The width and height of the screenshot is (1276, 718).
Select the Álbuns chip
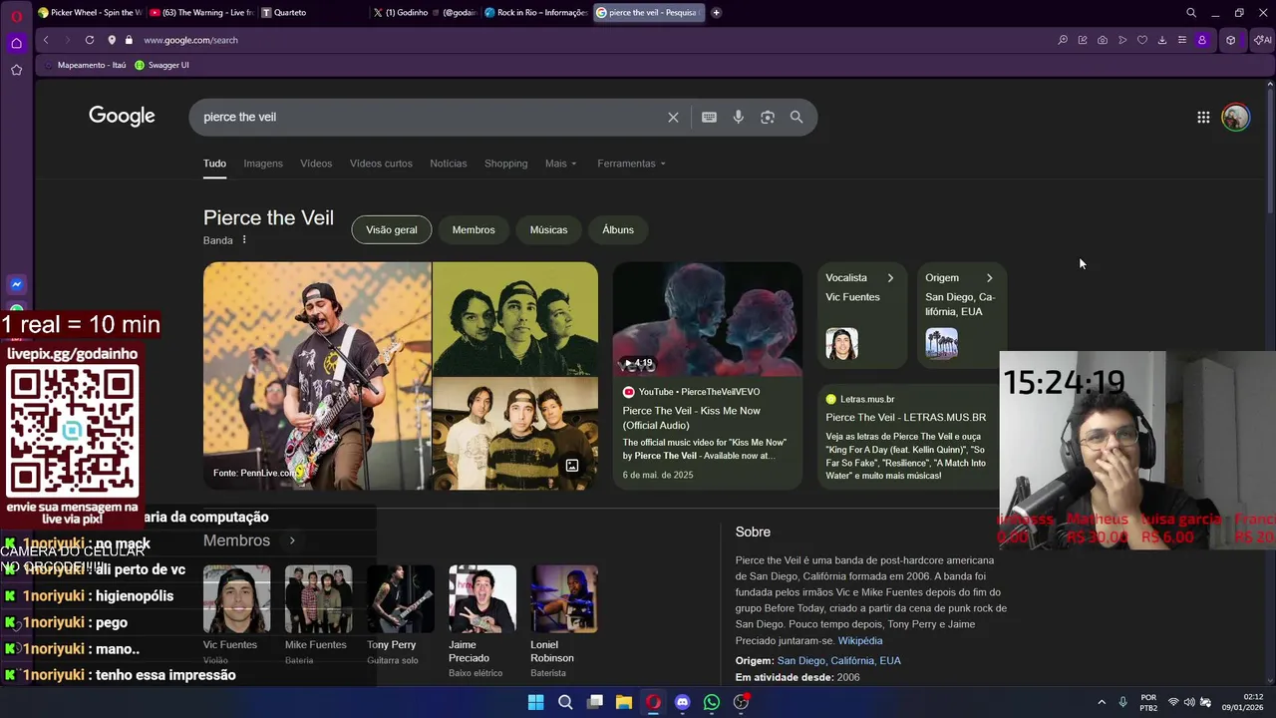[618, 229]
